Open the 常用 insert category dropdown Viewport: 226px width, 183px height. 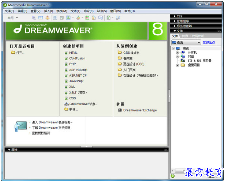(x=12, y=18)
